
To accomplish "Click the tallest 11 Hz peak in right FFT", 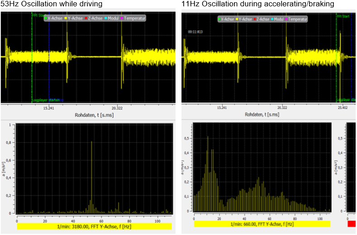I will click(x=208, y=174).
